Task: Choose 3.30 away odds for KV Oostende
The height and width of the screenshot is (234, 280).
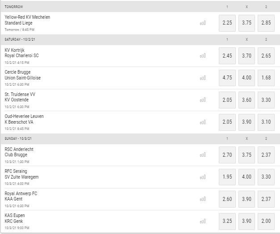Action: coord(266,100)
